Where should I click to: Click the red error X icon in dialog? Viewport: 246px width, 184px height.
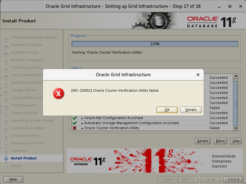[x=59, y=94]
